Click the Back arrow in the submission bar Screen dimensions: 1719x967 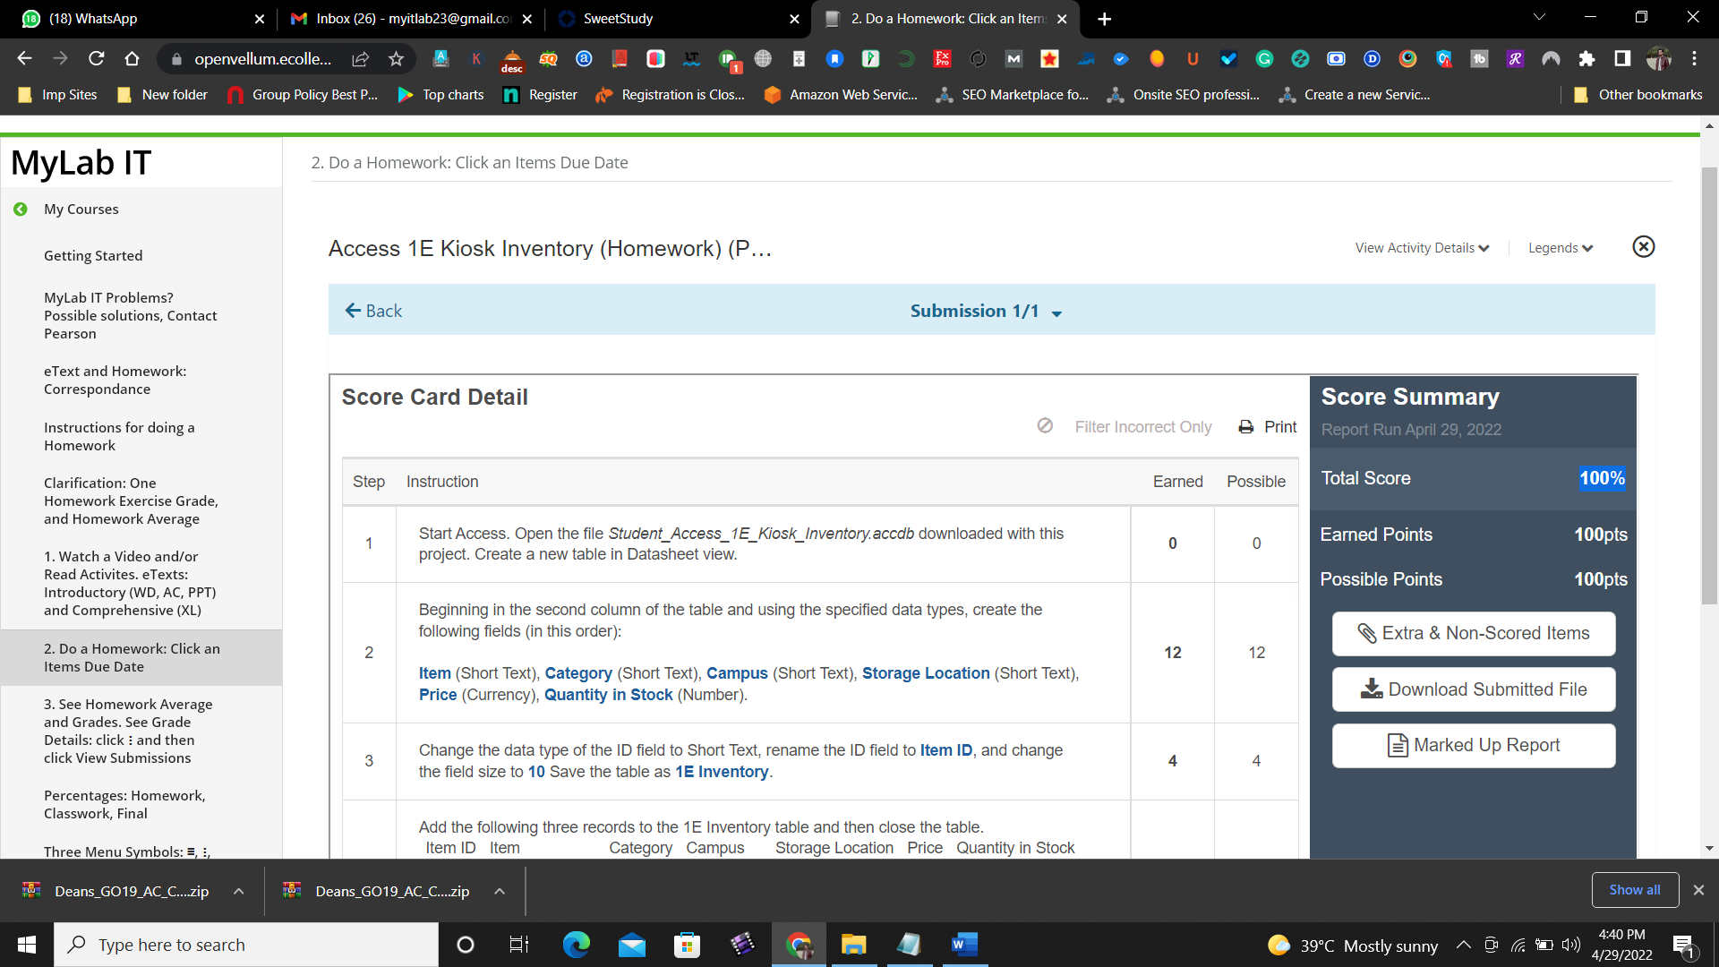(373, 311)
